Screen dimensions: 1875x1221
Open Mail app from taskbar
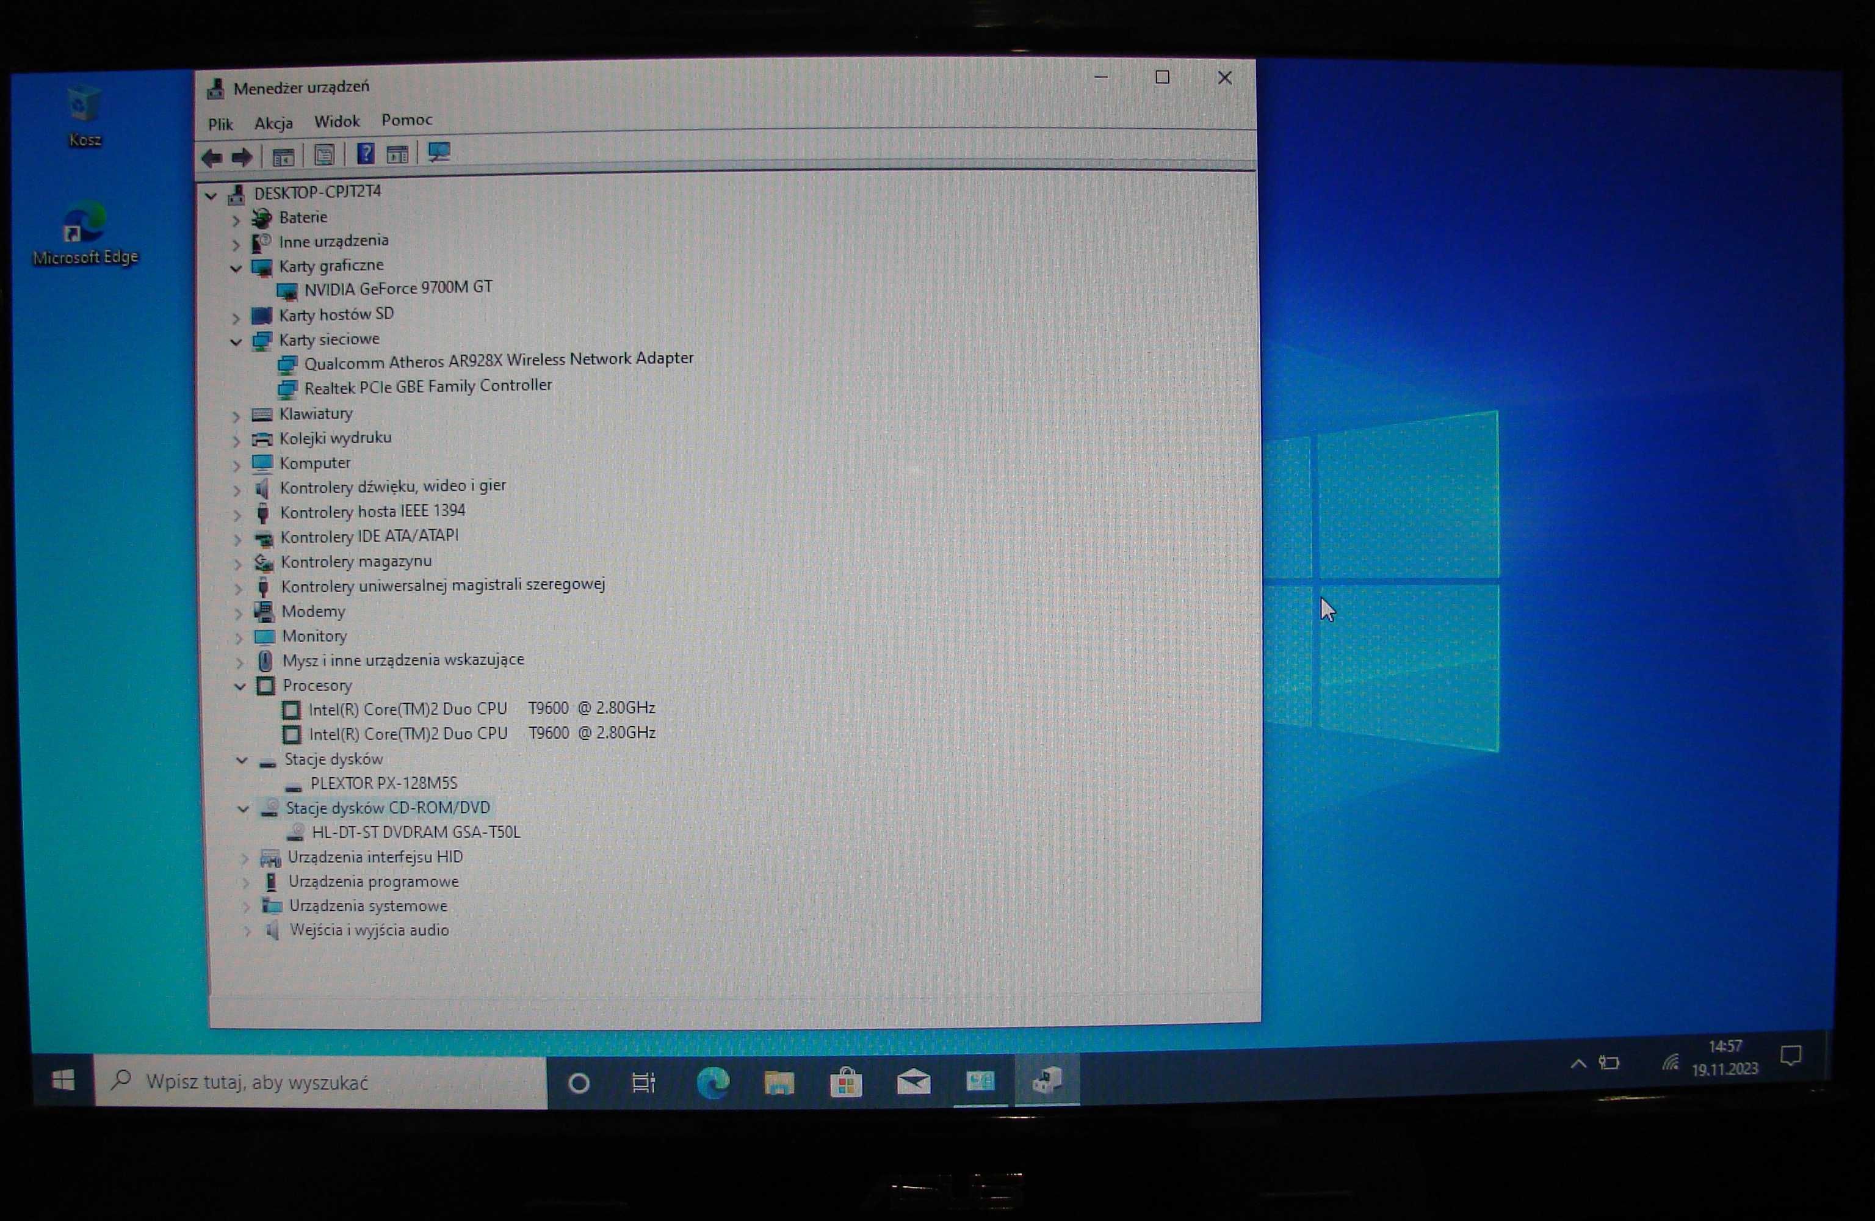pyautogui.click(x=914, y=1081)
